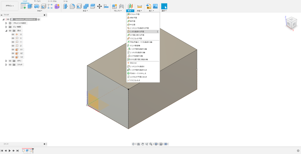301x154 pixels.
Task: Expand ビュー管理 tree node
Action: 6,27
